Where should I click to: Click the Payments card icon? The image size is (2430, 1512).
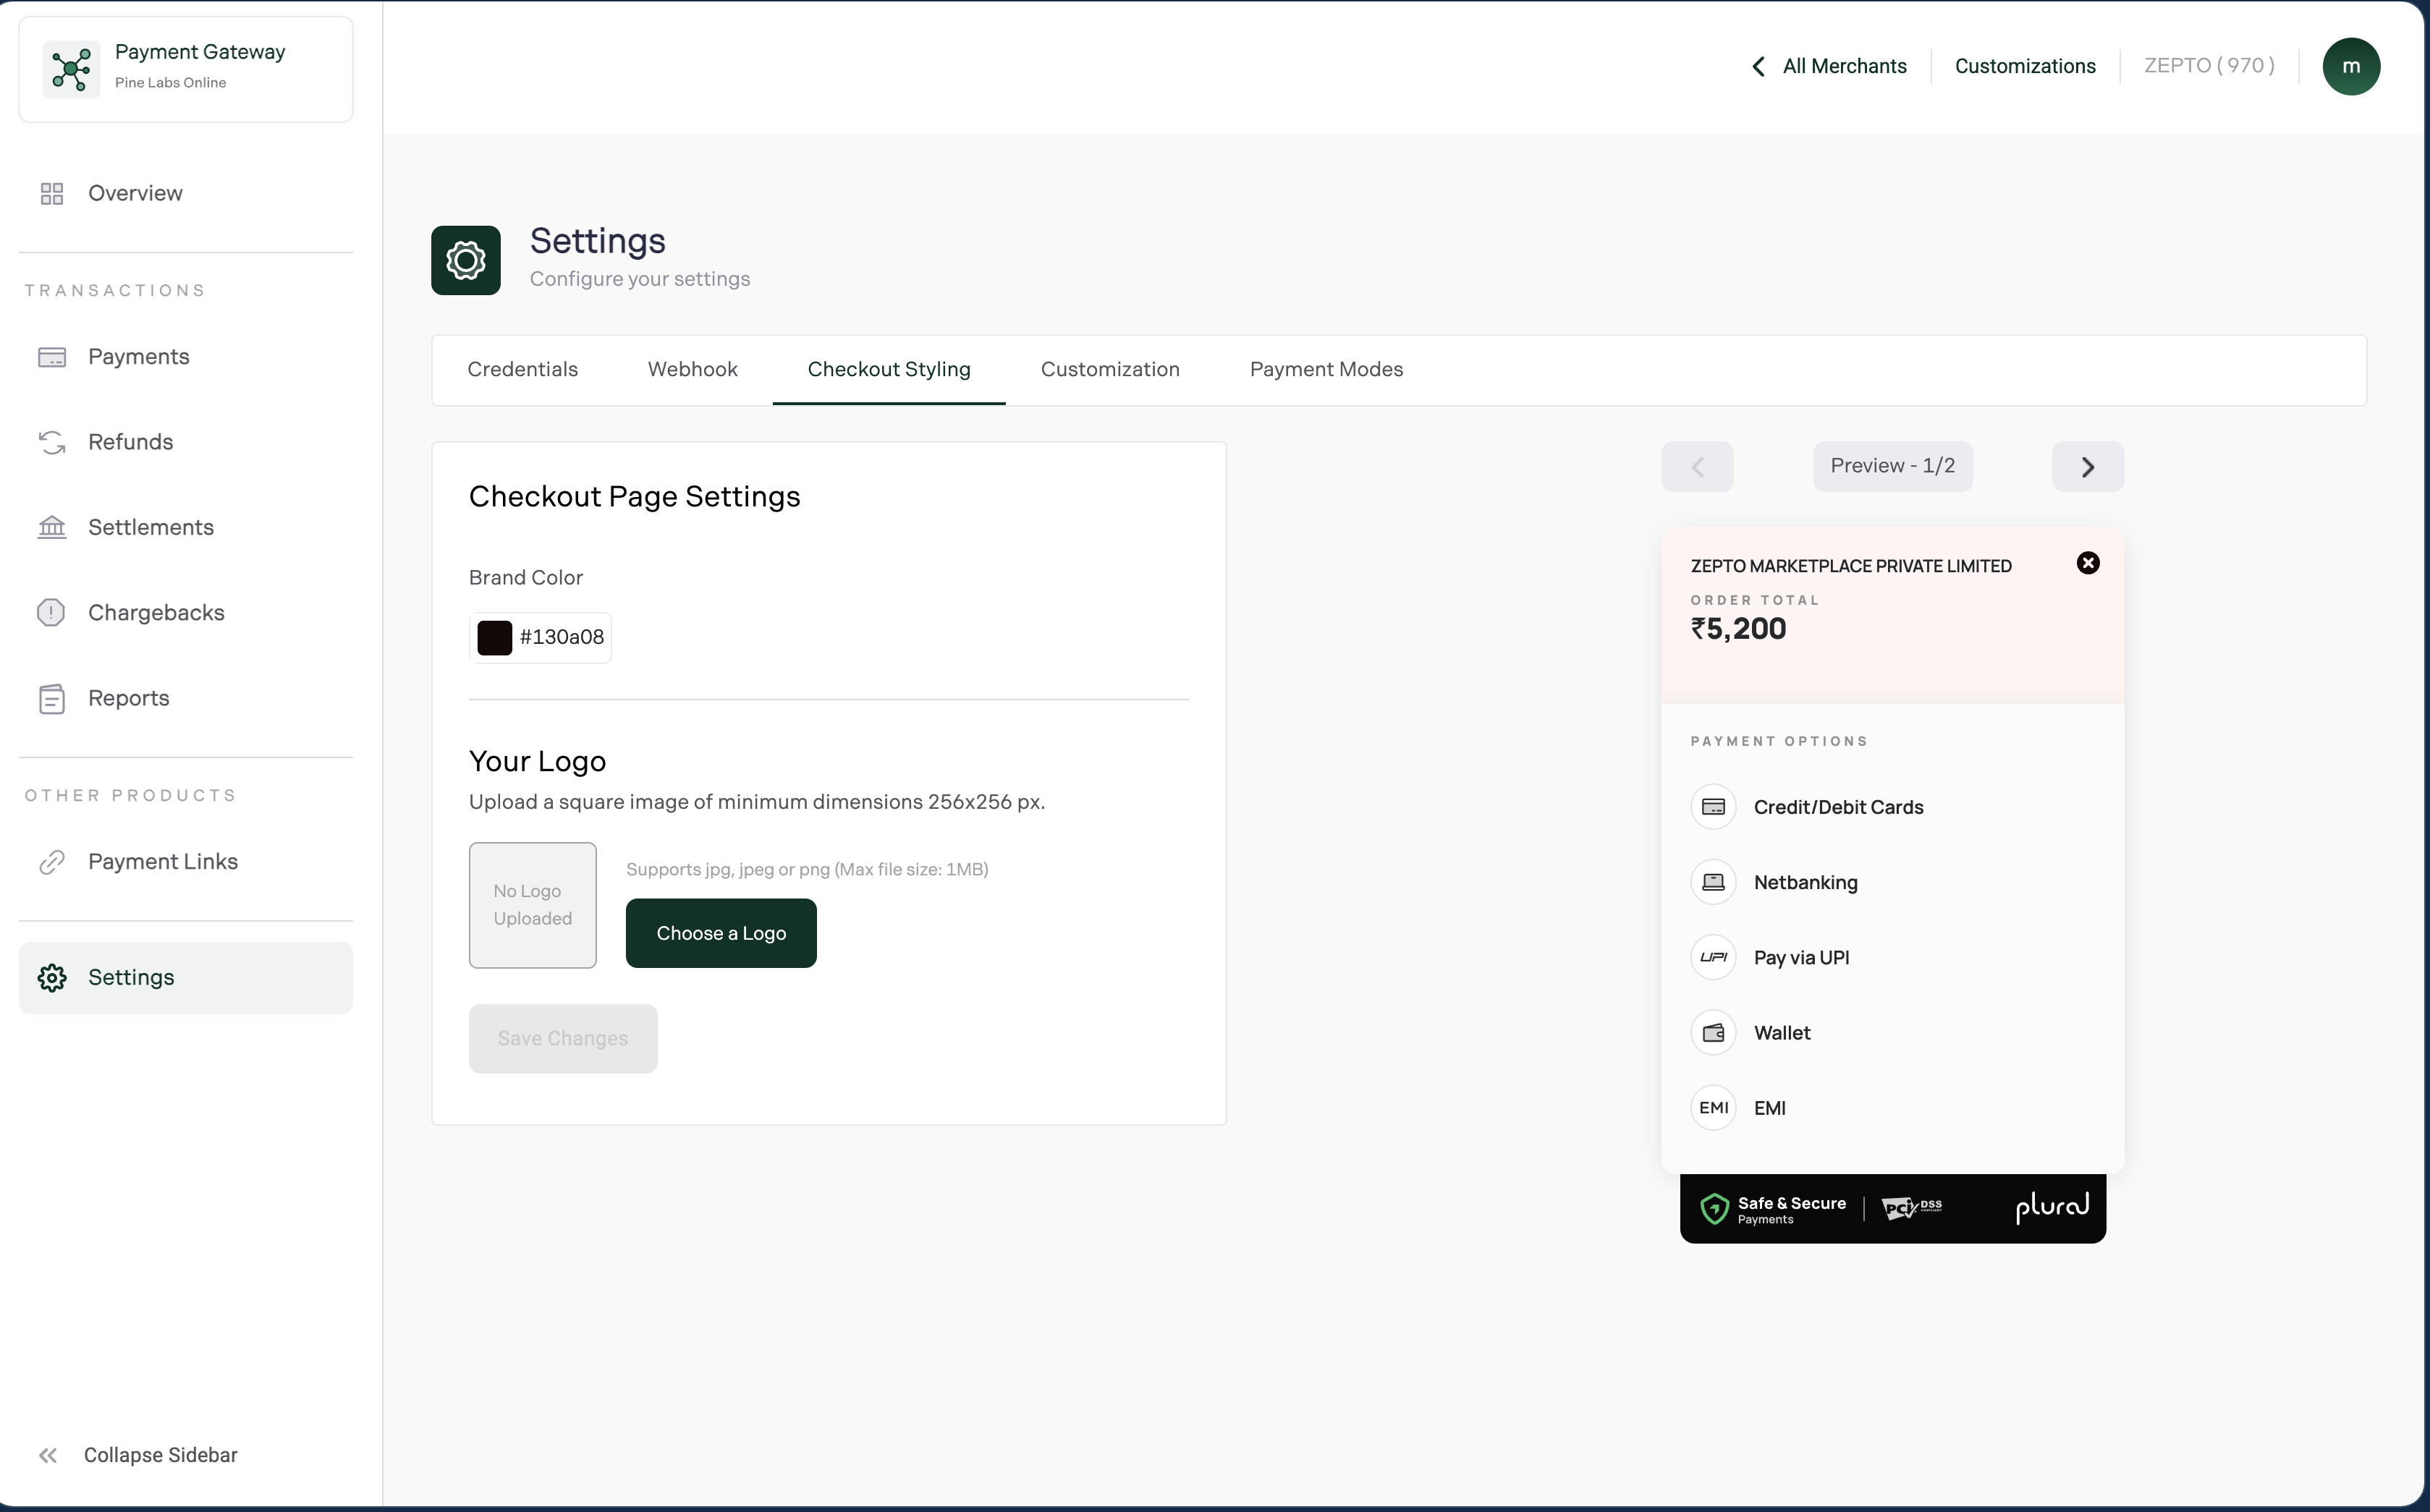(x=52, y=357)
